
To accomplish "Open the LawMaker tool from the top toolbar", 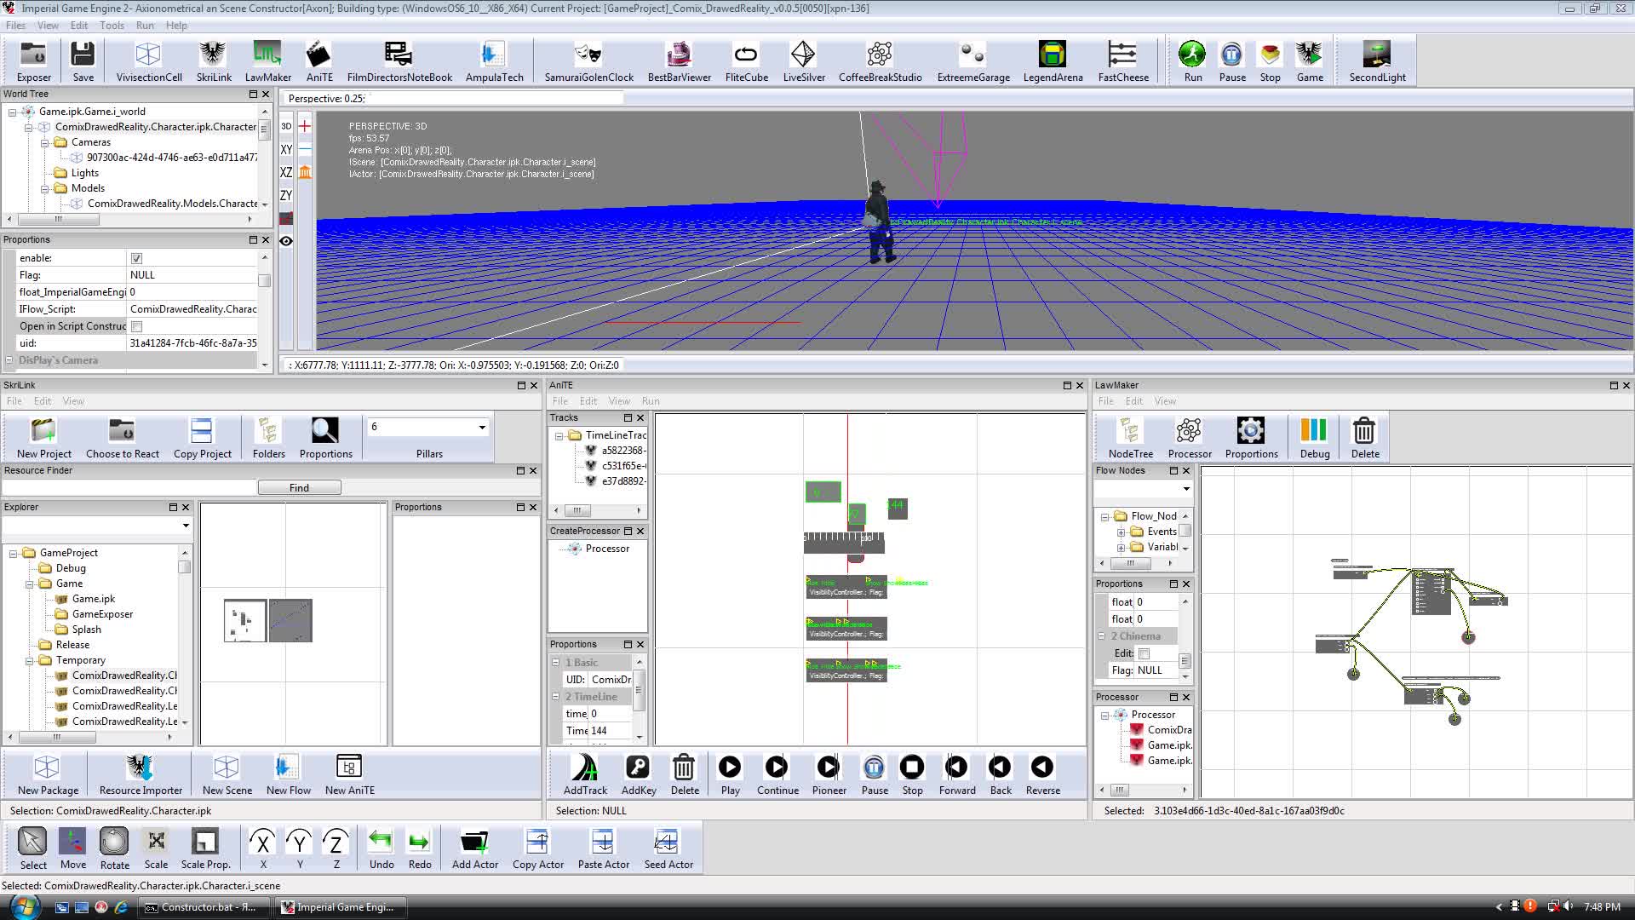I will coord(267,54).
